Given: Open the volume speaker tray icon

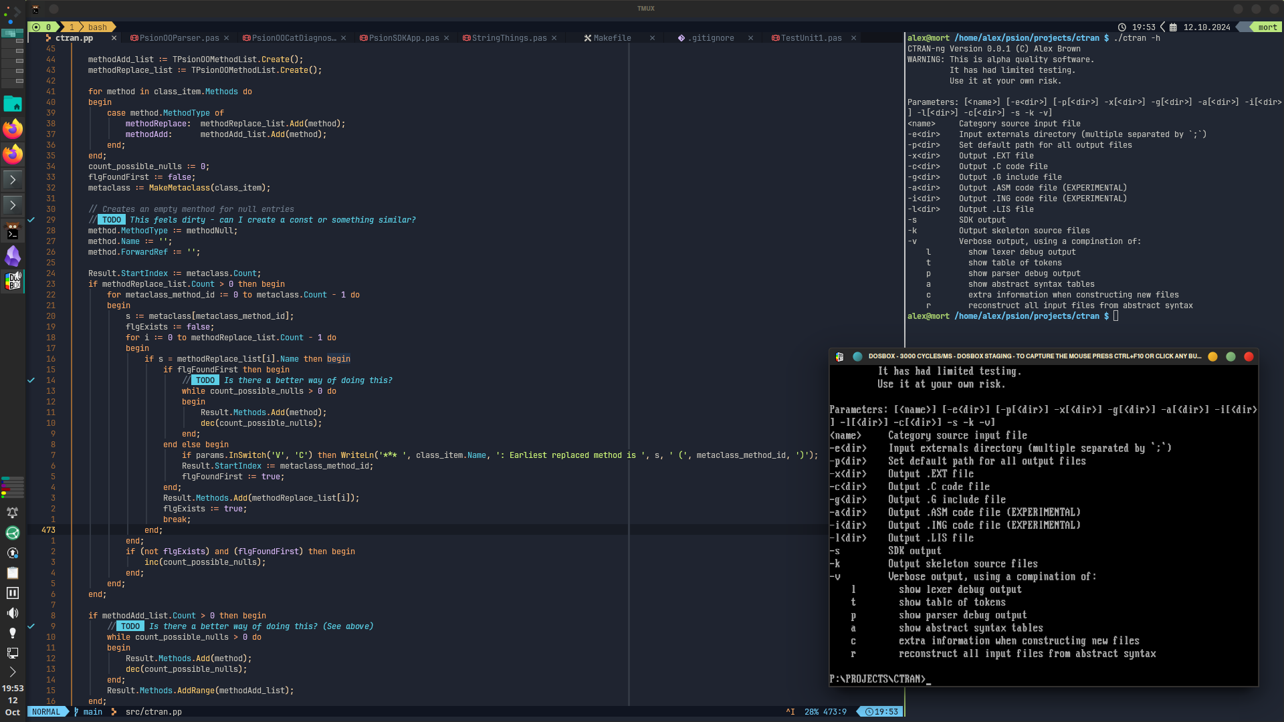Looking at the screenshot, I should coord(12,613).
